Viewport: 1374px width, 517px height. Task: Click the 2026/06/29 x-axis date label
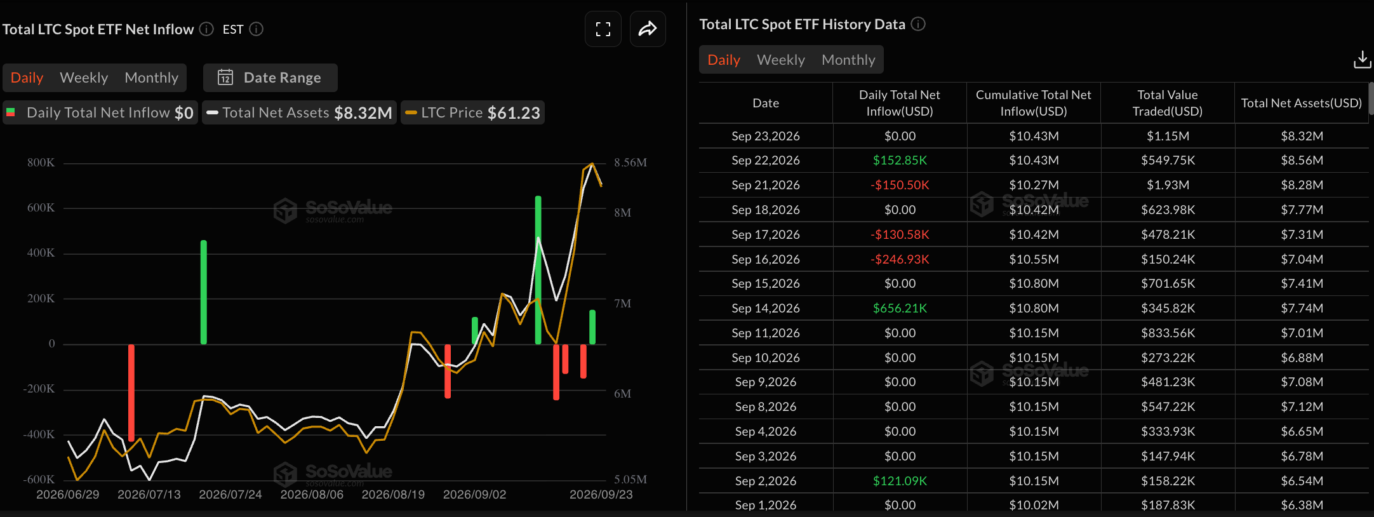[68, 494]
